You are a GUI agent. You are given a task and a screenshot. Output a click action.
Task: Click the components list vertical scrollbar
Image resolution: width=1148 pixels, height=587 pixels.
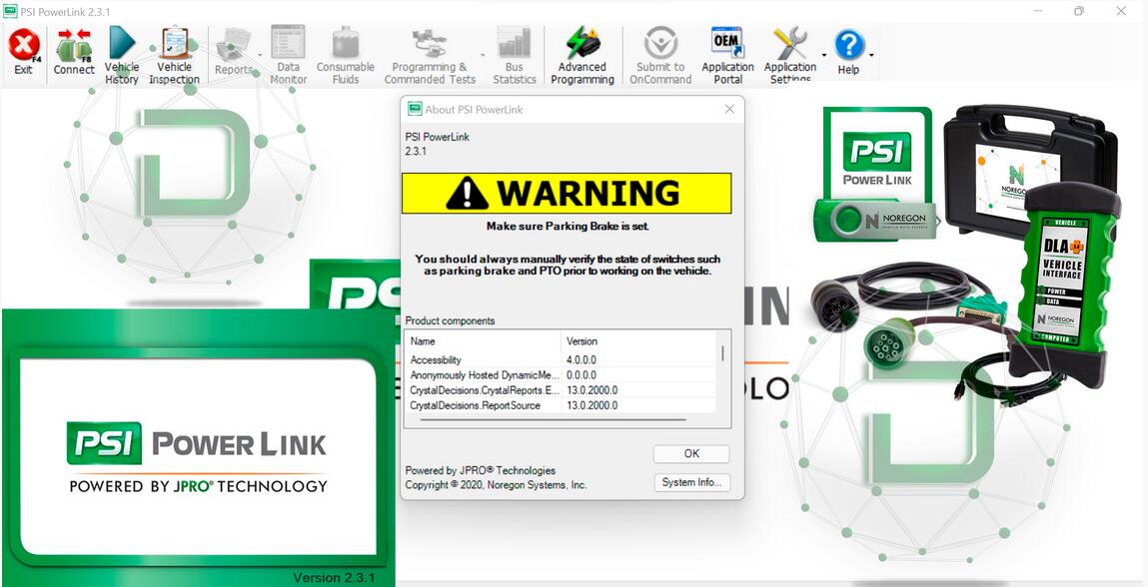(x=722, y=353)
